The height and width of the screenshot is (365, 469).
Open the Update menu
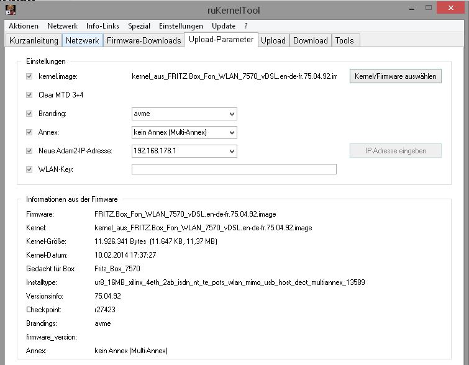pyautogui.click(x=224, y=26)
